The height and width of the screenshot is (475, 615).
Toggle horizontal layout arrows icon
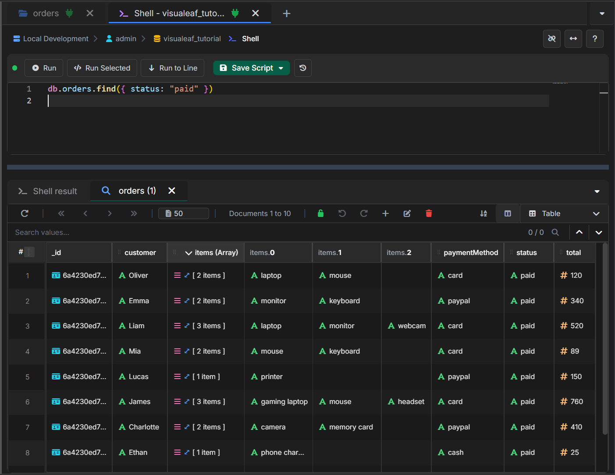coord(573,39)
